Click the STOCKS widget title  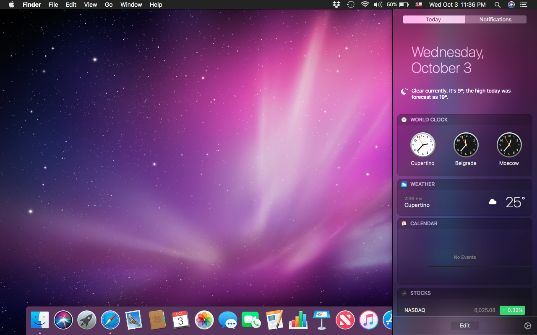point(420,293)
